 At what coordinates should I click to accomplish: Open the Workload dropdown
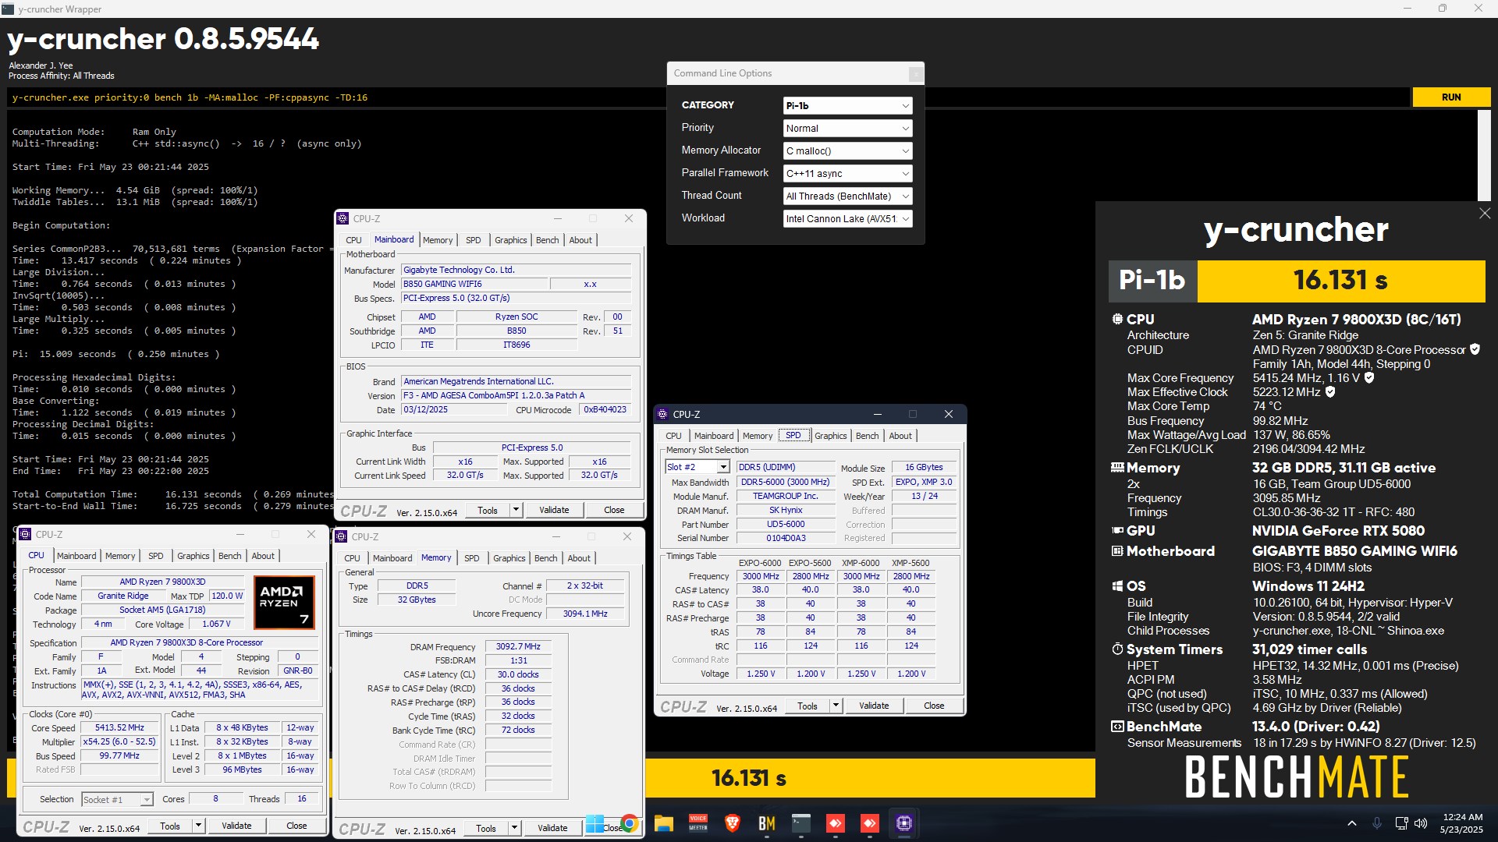[847, 218]
